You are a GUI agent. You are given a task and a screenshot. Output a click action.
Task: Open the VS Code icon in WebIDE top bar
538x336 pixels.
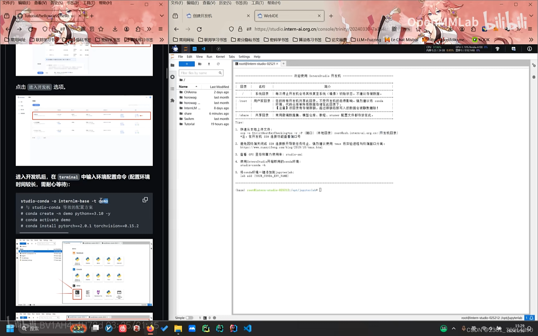point(203,49)
